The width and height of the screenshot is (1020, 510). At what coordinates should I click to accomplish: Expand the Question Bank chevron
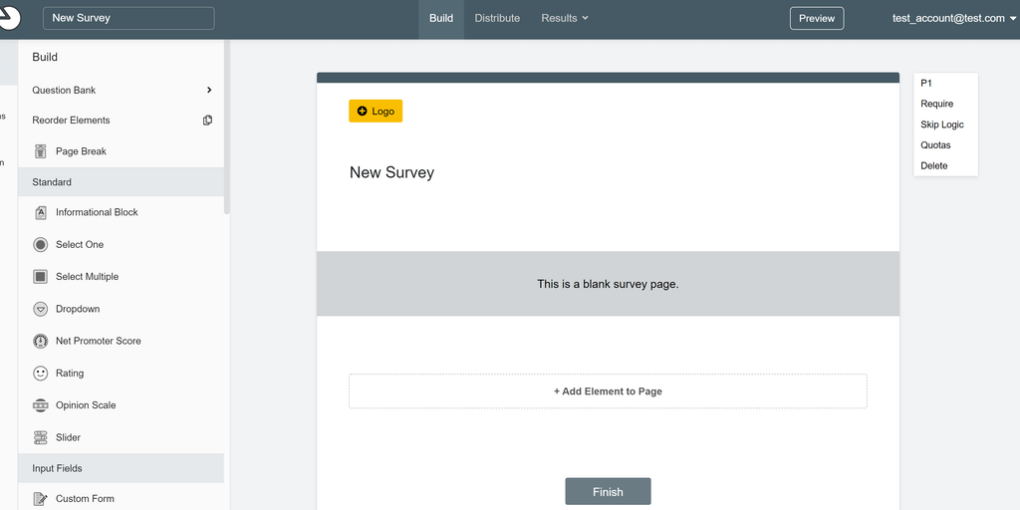[209, 90]
